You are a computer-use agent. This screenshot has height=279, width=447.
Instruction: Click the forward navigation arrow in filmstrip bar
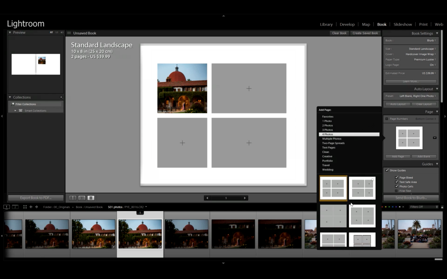(36, 207)
